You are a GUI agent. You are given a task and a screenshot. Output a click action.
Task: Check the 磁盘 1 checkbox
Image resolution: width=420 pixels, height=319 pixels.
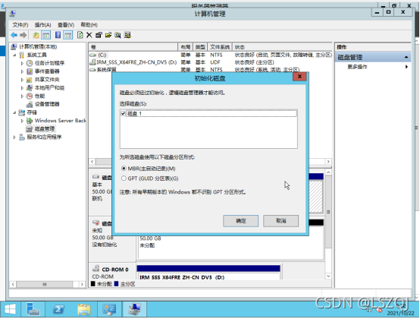pyautogui.click(x=124, y=113)
